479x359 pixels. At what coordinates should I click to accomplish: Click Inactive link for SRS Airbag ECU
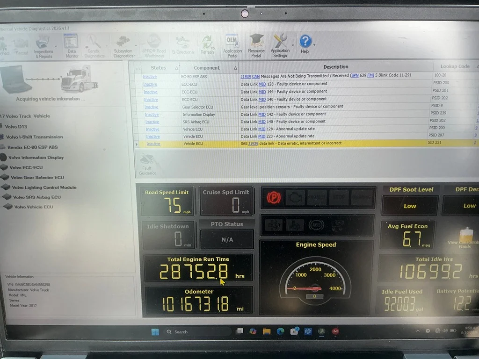point(152,122)
